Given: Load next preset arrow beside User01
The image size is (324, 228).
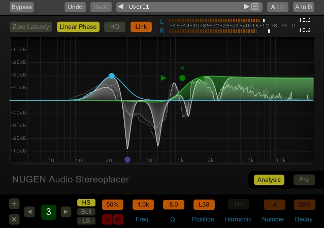Looking at the screenshot, I should (246, 7).
